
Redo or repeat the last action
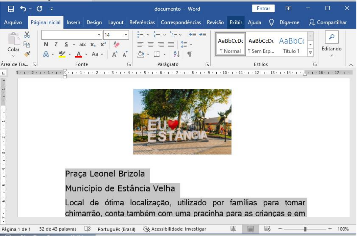coord(39,9)
